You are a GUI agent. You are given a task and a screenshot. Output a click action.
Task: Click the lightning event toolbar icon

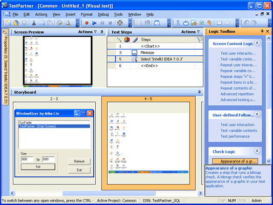tap(209, 23)
